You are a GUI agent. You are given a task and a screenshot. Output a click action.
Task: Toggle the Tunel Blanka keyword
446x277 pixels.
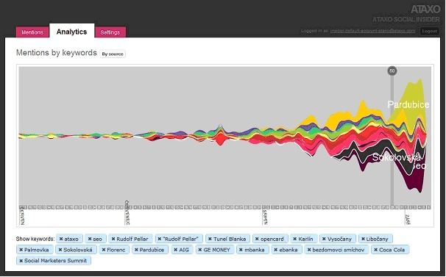coord(227,239)
